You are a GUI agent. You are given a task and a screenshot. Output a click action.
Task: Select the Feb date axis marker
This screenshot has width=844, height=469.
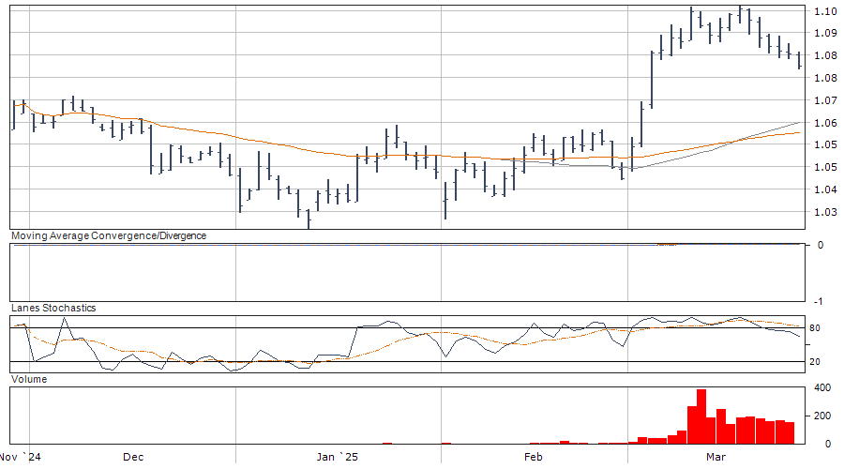533,457
